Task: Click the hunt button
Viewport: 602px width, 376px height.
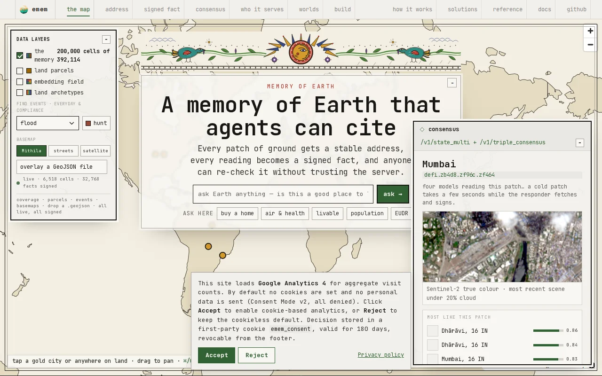Action: 96,123
